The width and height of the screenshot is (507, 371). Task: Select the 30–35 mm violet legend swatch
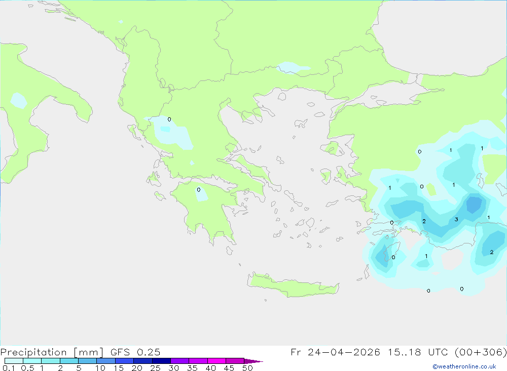coord(179,361)
